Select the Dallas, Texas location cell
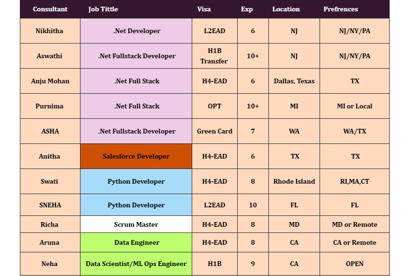This screenshot has width=401, height=276. point(294,81)
